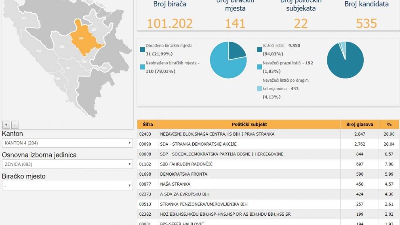Click the 'Nevažeći prazni listići' legend square
This screenshot has height=225, width=400.
tap(259, 67)
